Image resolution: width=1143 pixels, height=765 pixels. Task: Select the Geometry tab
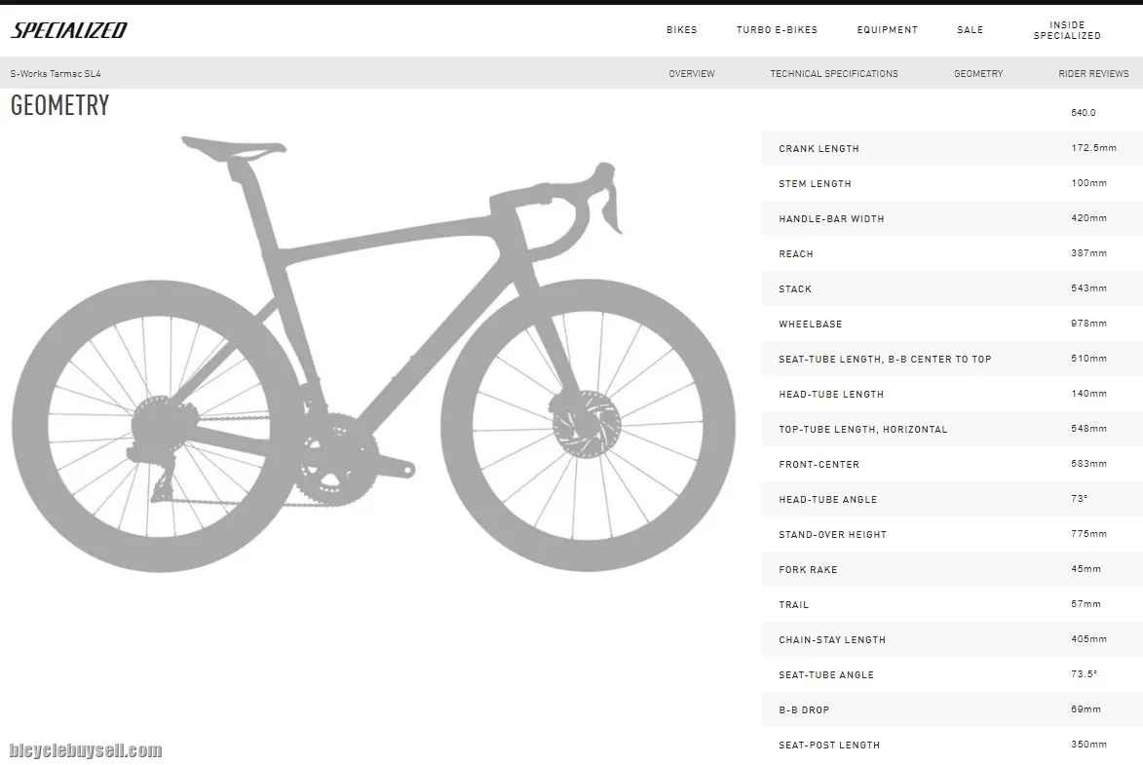[x=977, y=74]
